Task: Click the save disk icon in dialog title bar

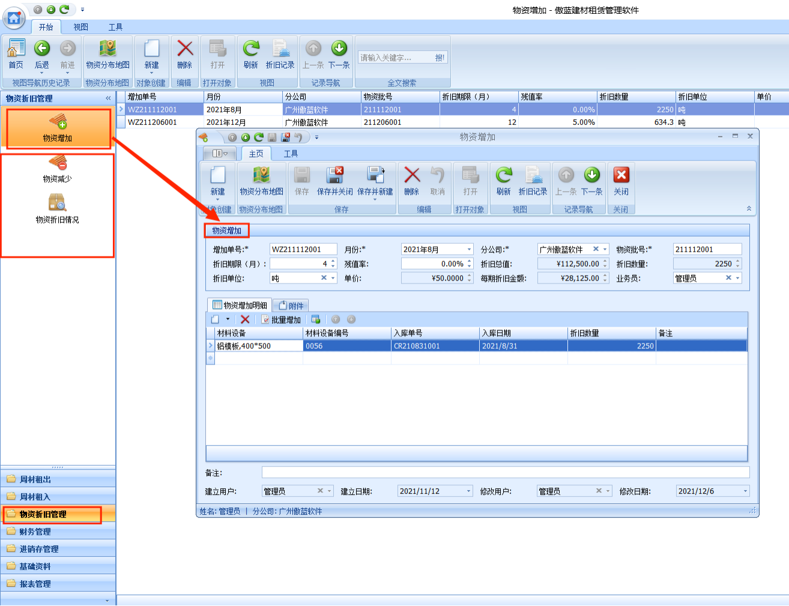Action: 272,138
